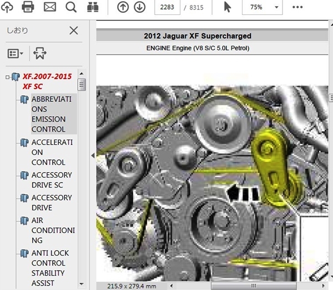Click the find current bookmark icon
333x290 pixels.
click(40, 53)
